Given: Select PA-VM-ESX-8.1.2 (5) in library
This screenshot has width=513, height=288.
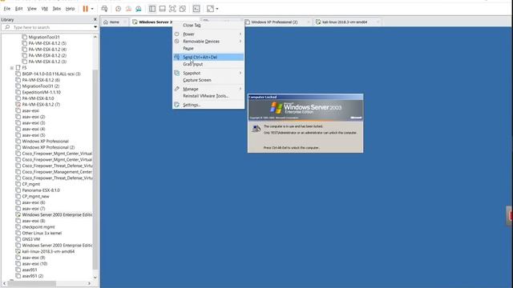Looking at the screenshot, I should click(47, 43).
